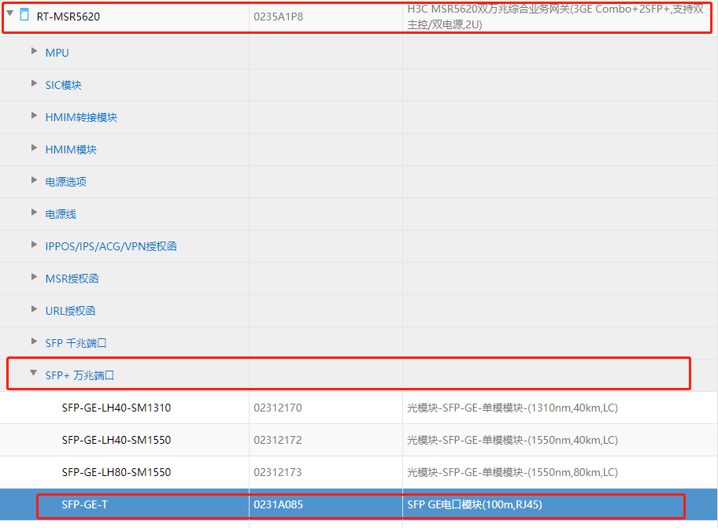Screen dimensions: 718x528
Task: Expand the HMIM模块 node arrow
Action: pos(34,147)
